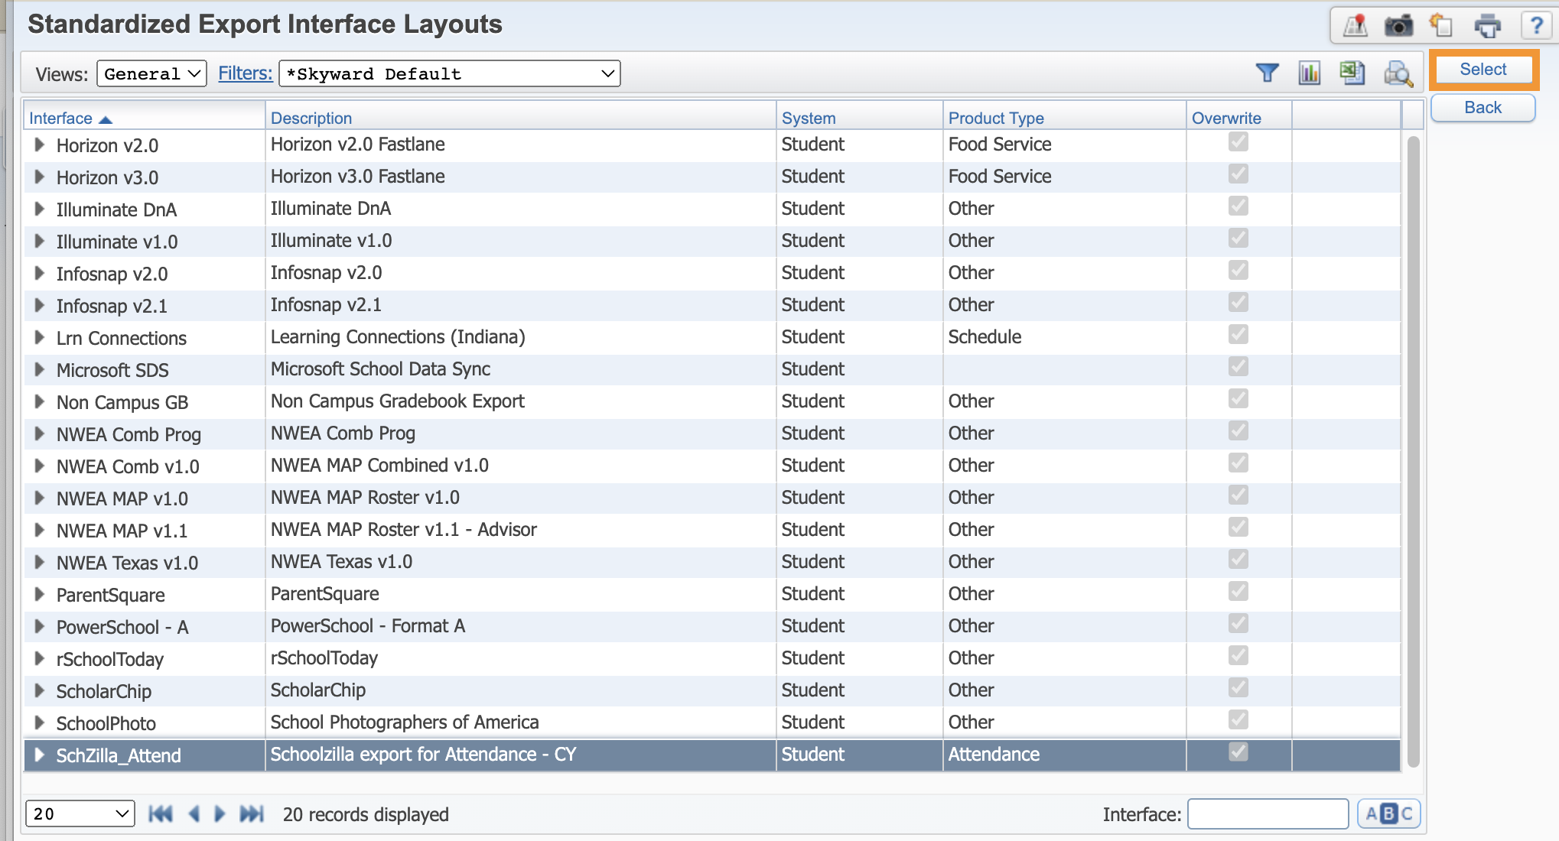Open the Filters link

(x=245, y=73)
